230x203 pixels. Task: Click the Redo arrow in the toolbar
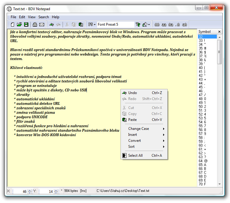58,24
